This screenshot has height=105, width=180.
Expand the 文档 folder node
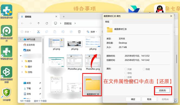[22, 72]
